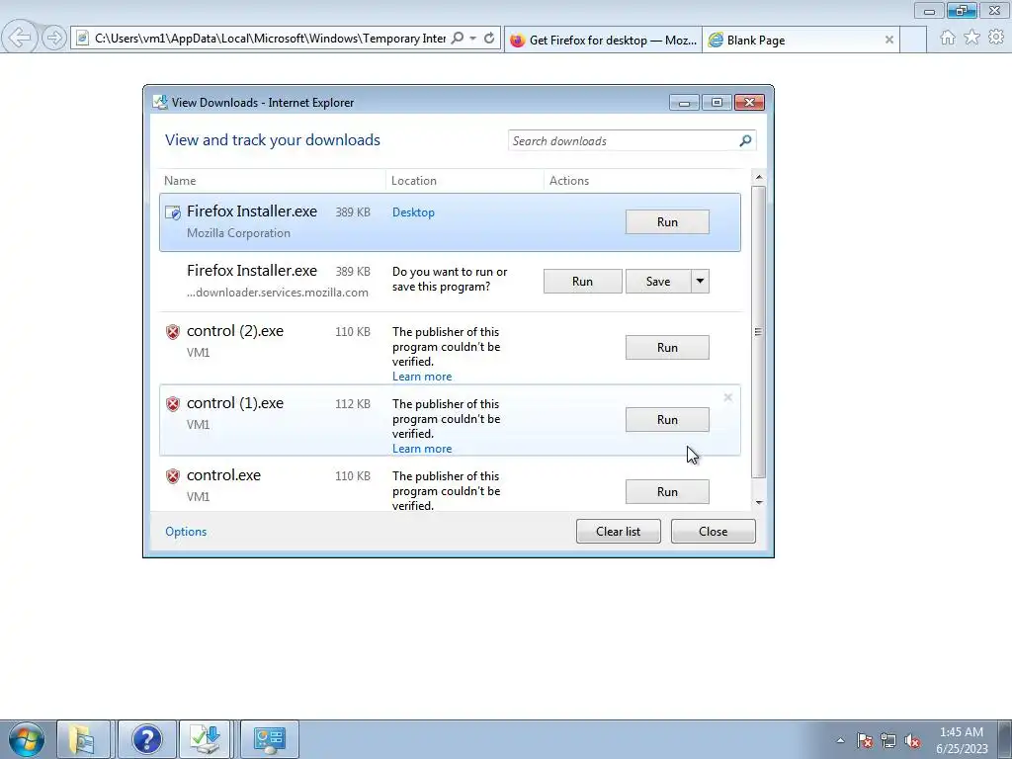The height and width of the screenshot is (759, 1012).
Task: Open the Windows Start button
Action: point(27,739)
